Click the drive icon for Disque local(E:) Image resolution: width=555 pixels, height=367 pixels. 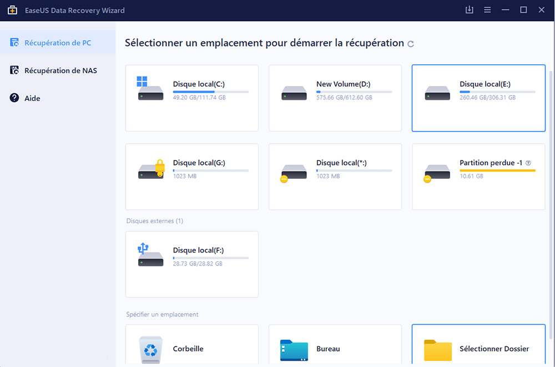[x=437, y=93]
